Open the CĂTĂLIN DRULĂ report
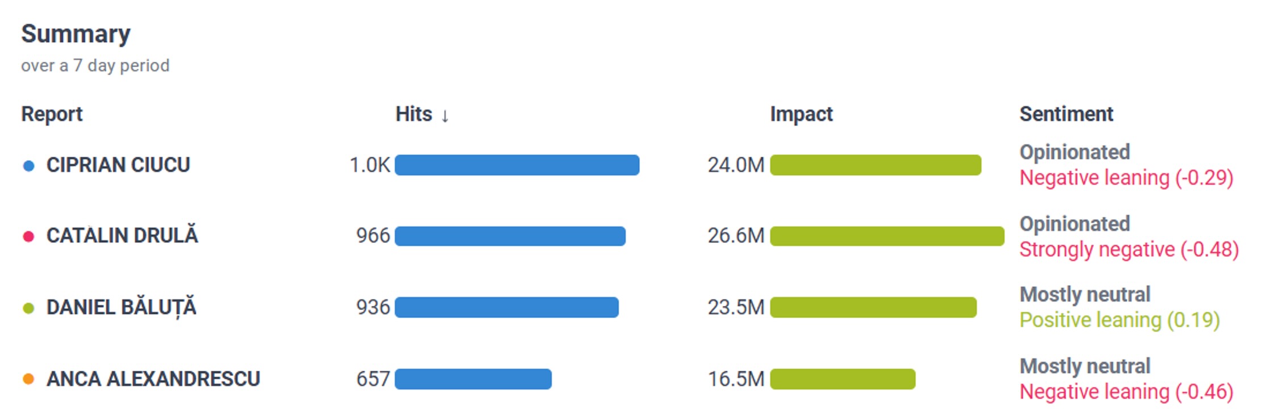Viewport: 1274px width, 419px height. 122,236
